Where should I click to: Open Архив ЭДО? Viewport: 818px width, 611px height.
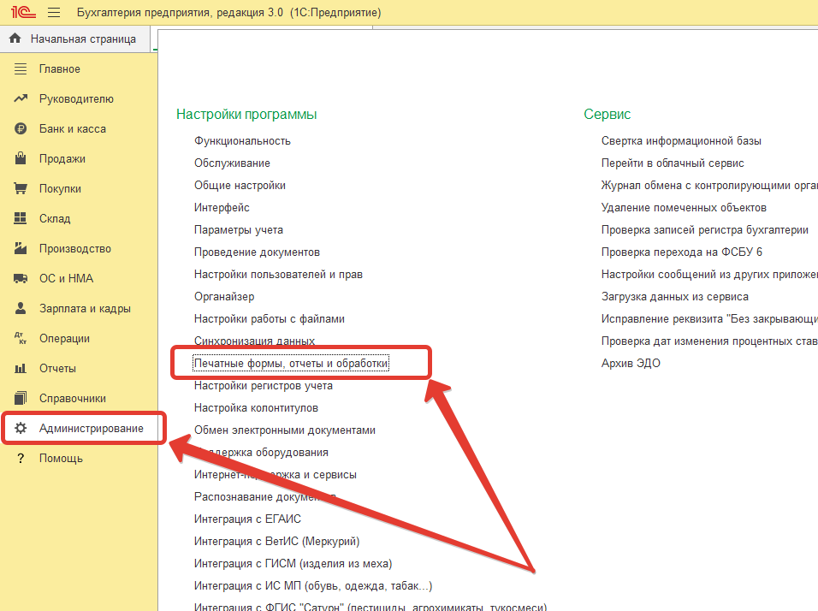[x=631, y=363]
